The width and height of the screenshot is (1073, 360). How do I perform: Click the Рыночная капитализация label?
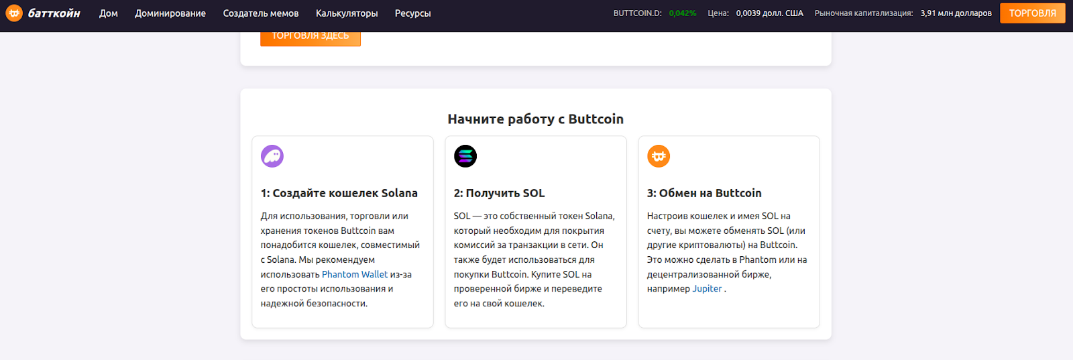864,13
